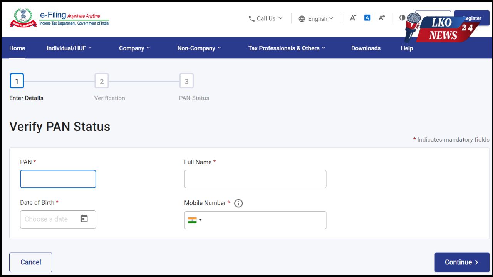Image resolution: width=493 pixels, height=277 pixels.
Task: Expand the Company menu
Action: [x=134, y=48]
